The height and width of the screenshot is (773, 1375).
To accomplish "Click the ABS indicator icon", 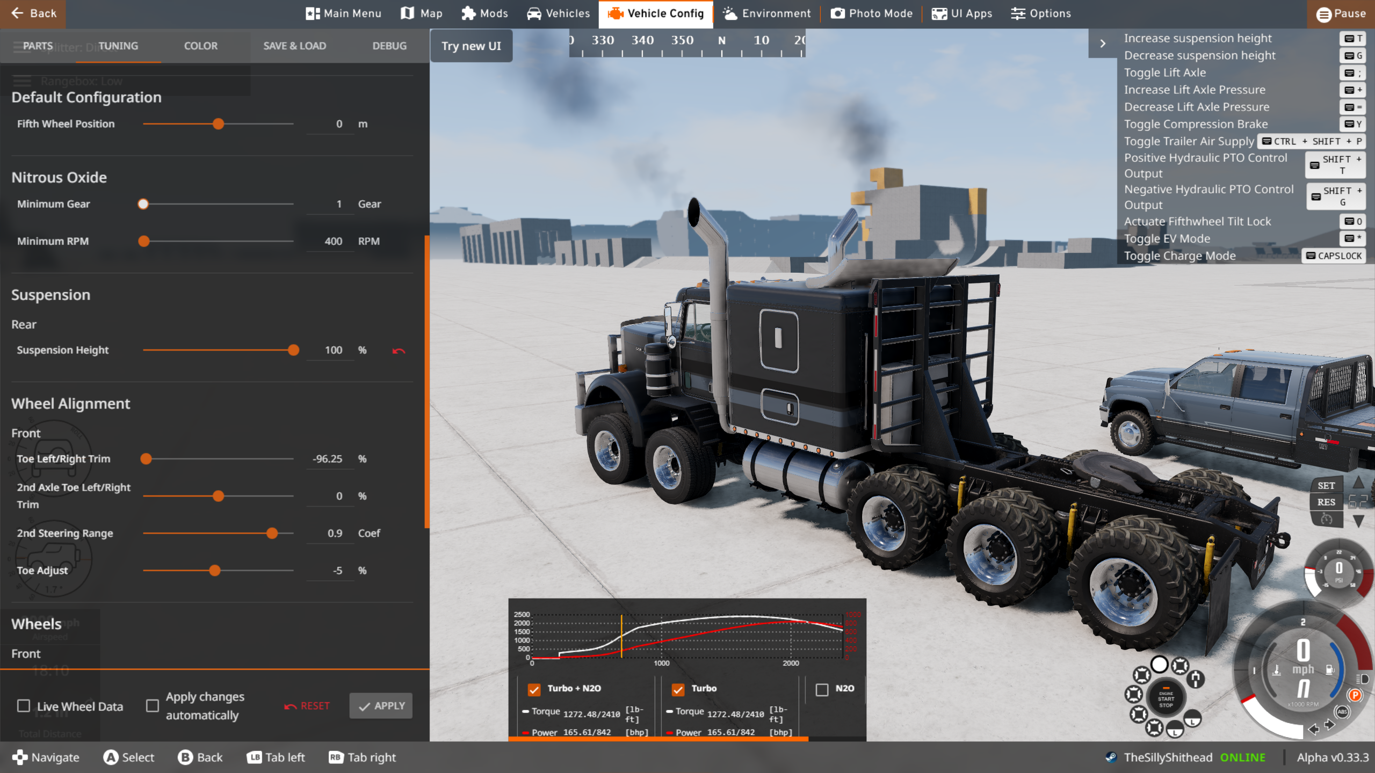I will pyautogui.click(x=1342, y=712).
